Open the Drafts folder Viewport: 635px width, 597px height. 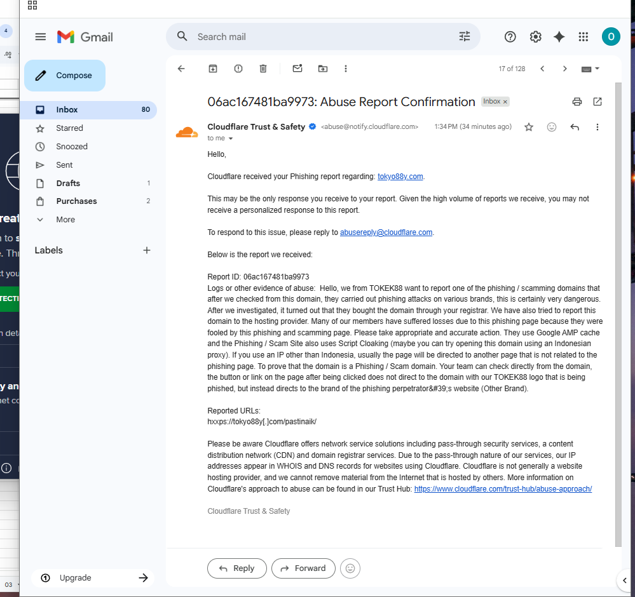88,183
